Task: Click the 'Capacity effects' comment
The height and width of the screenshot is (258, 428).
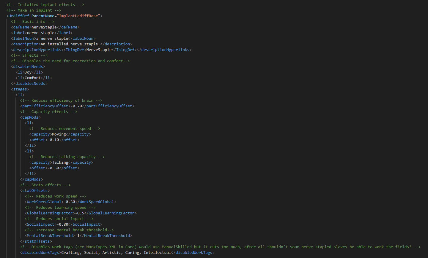Action: [49, 112]
